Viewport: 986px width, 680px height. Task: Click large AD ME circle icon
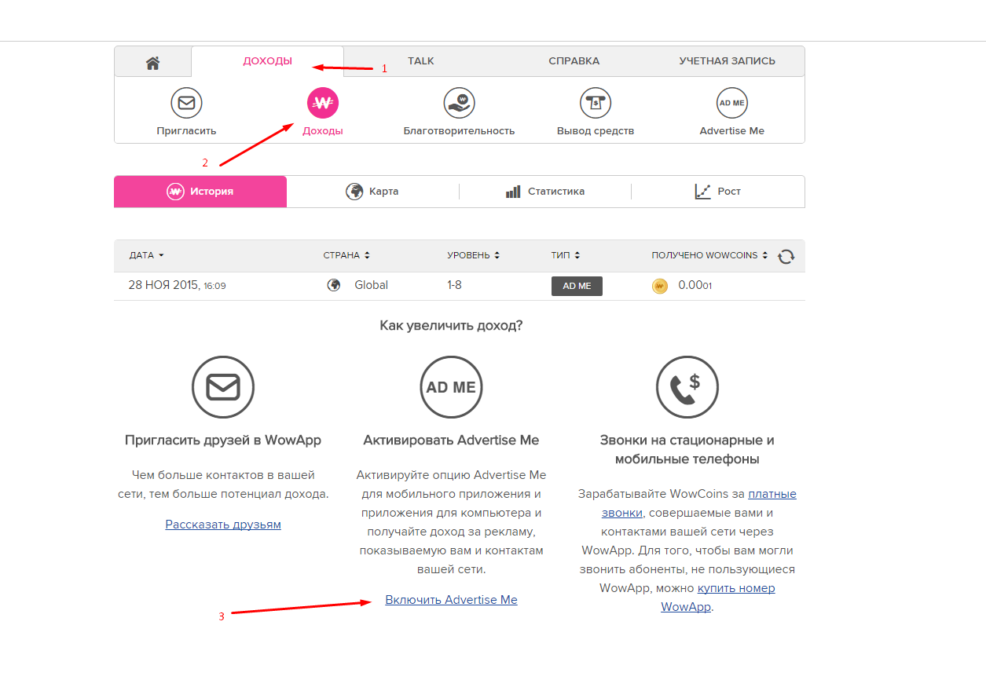[451, 387]
